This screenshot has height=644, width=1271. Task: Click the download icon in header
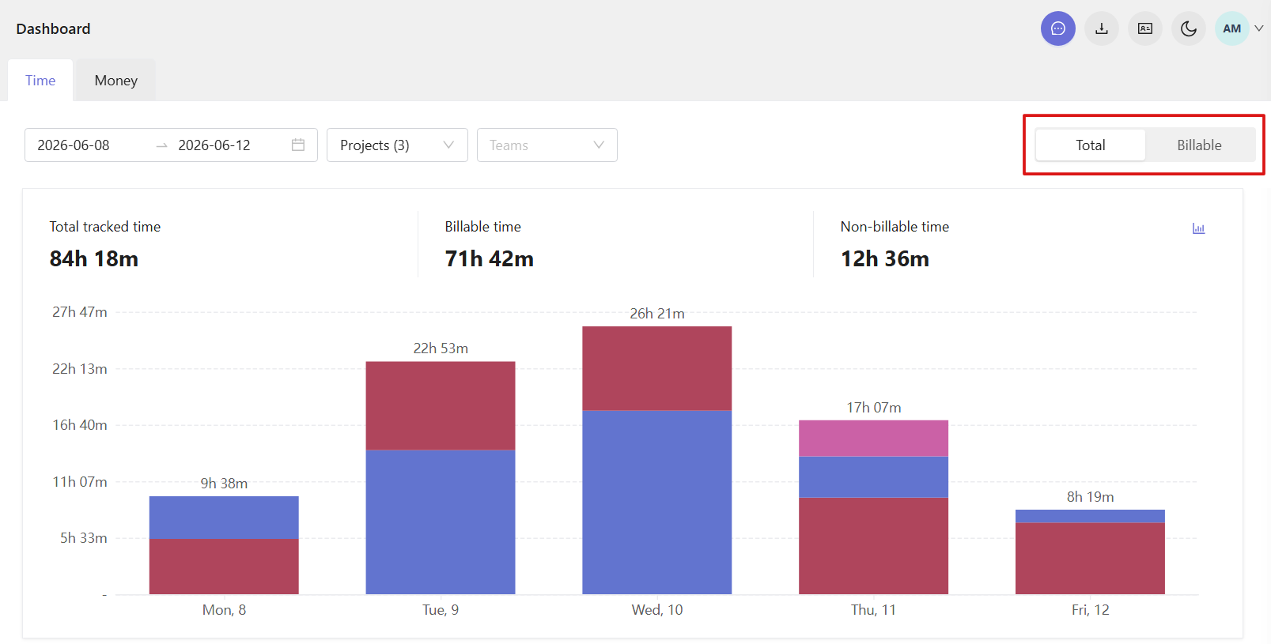(x=1101, y=28)
